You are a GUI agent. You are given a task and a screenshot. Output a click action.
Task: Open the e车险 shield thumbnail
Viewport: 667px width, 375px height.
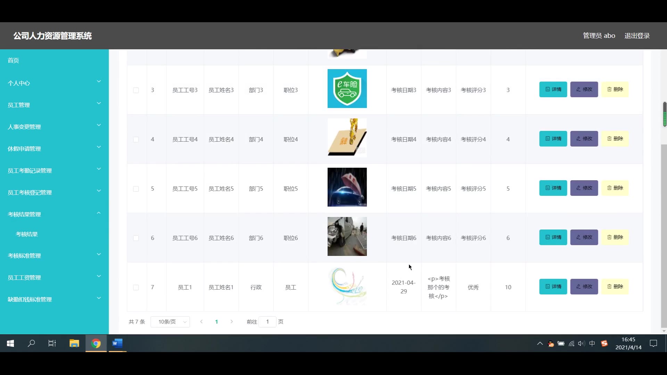point(347,89)
